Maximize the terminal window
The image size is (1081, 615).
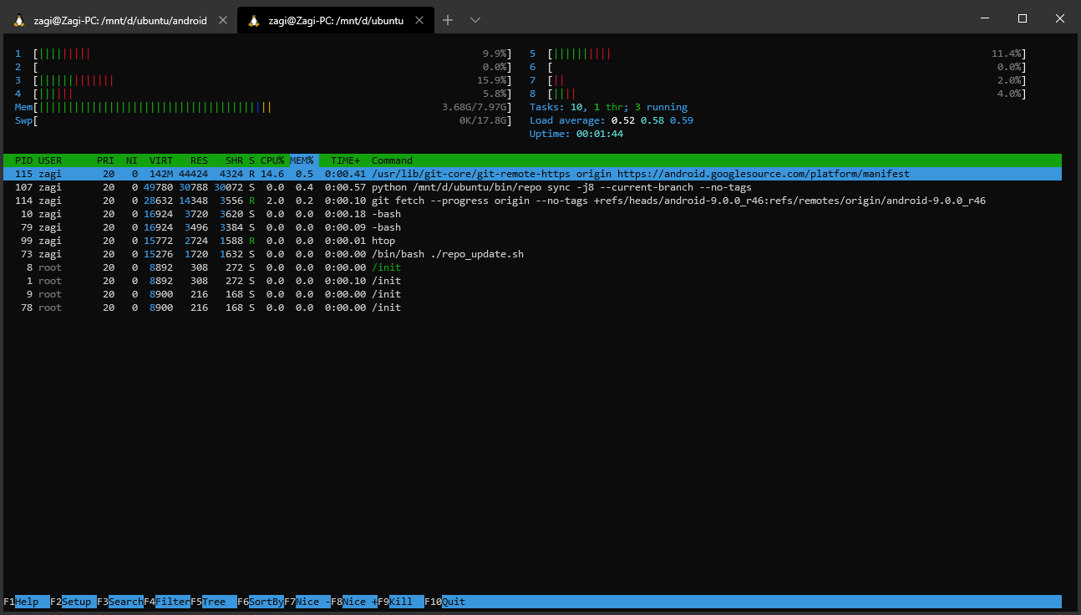[x=1023, y=18]
